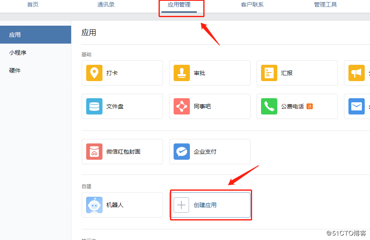This screenshot has height=240, width=370.
Task: Open the 同事吧 app label
Action: point(202,107)
